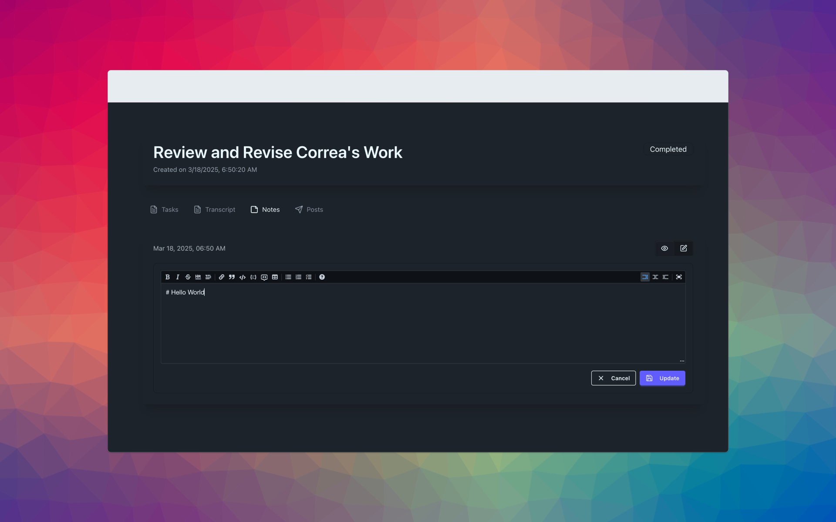Insert a hyperlink with the link icon

pyautogui.click(x=222, y=277)
